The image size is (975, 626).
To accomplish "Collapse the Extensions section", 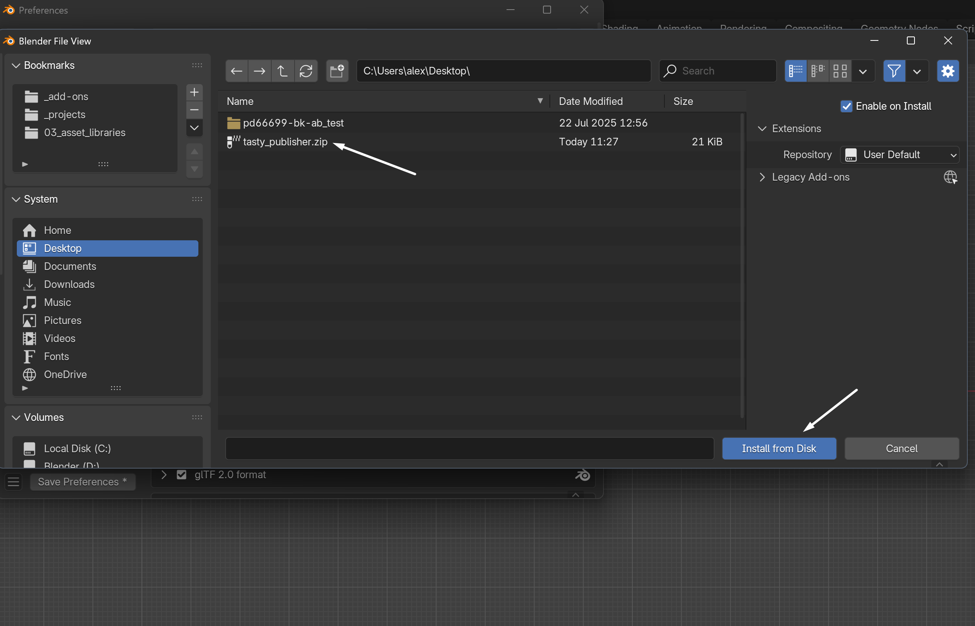I will pos(762,129).
